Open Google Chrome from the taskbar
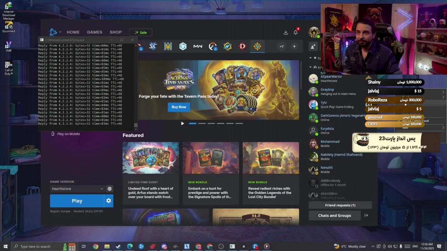447x251 pixels. tap(96, 246)
